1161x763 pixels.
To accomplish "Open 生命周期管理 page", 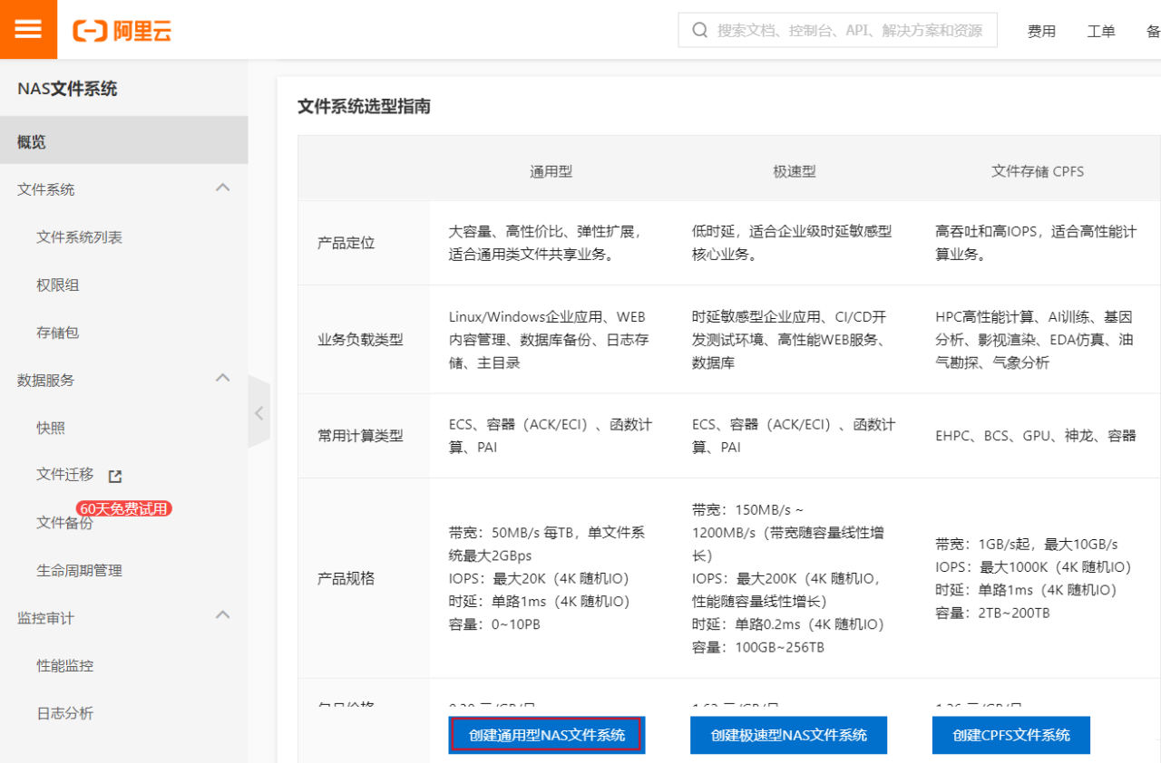I will (79, 571).
